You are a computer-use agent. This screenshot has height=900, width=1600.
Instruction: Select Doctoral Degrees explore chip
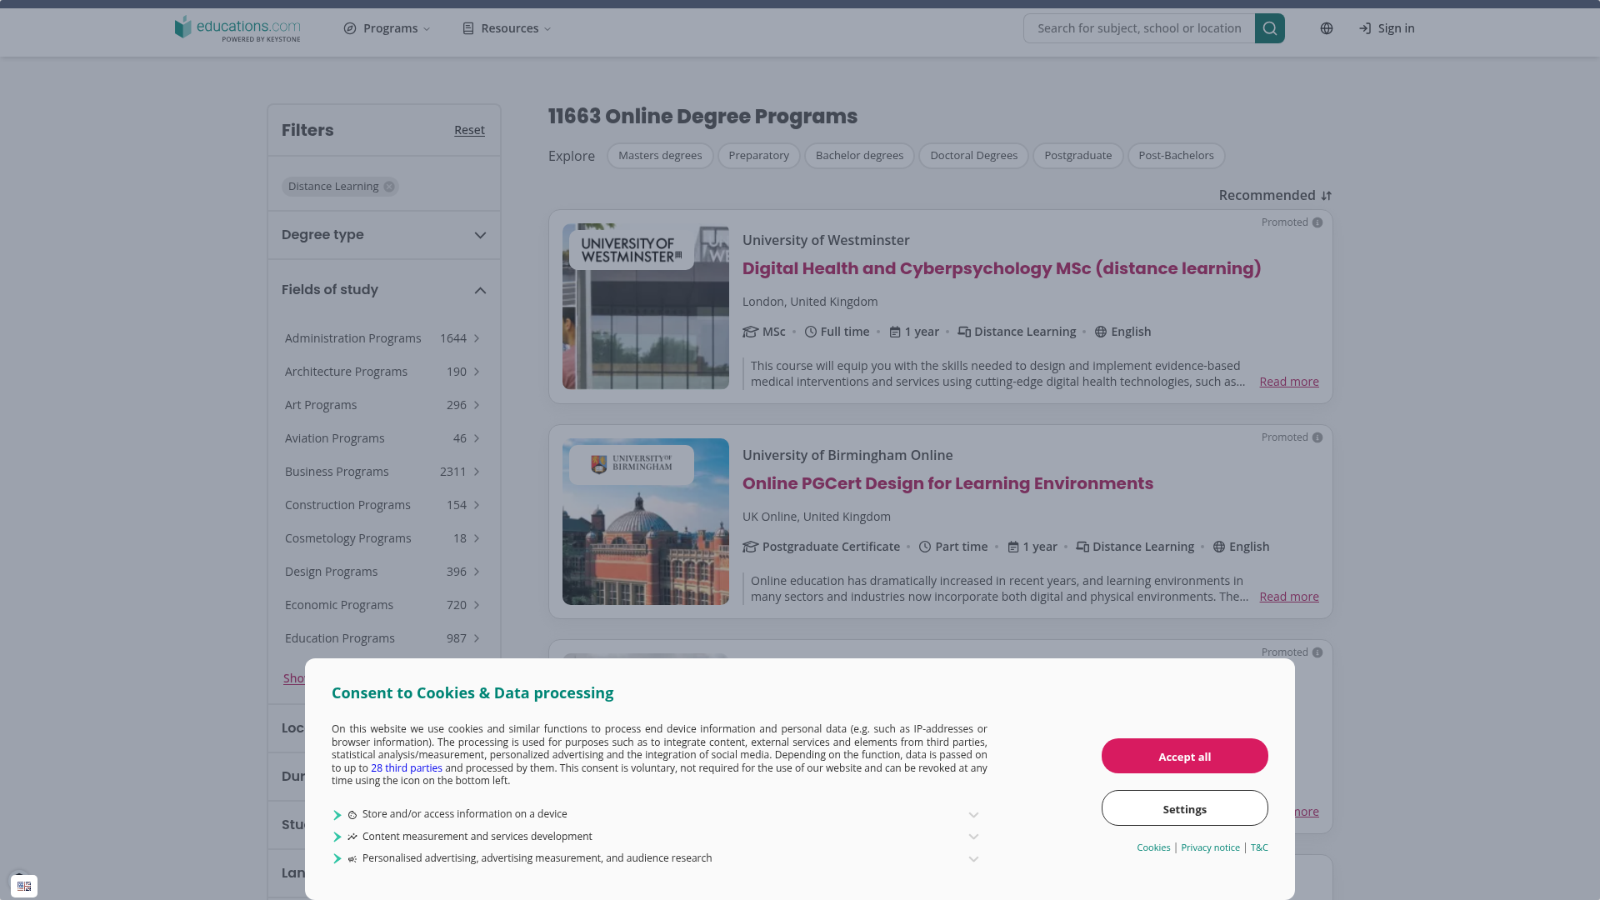click(973, 156)
